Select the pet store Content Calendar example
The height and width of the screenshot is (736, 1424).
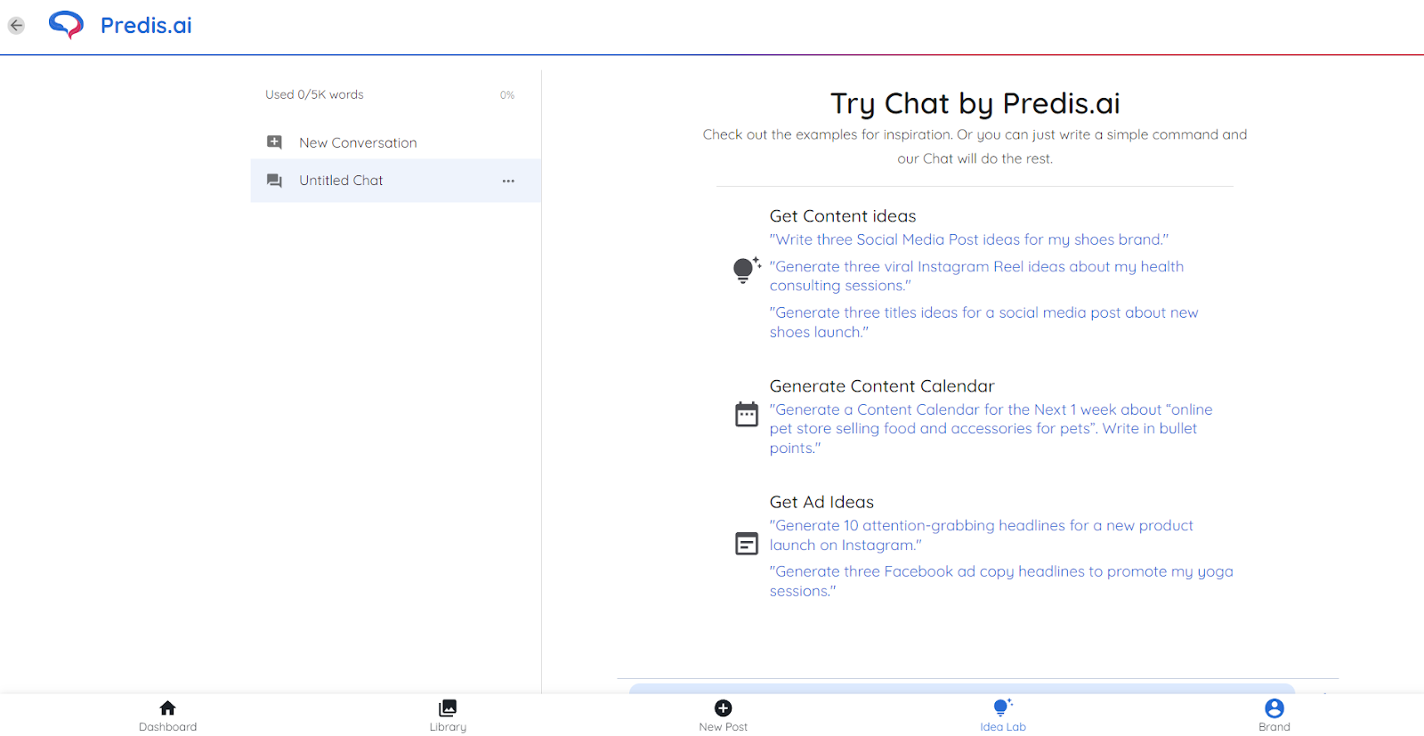point(991,429)
